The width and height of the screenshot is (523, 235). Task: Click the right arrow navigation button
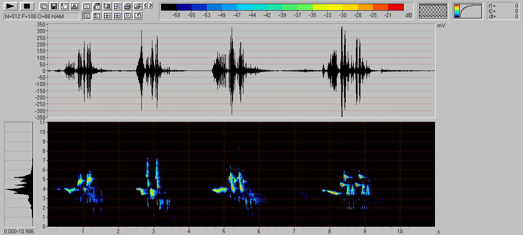point(151,5)
